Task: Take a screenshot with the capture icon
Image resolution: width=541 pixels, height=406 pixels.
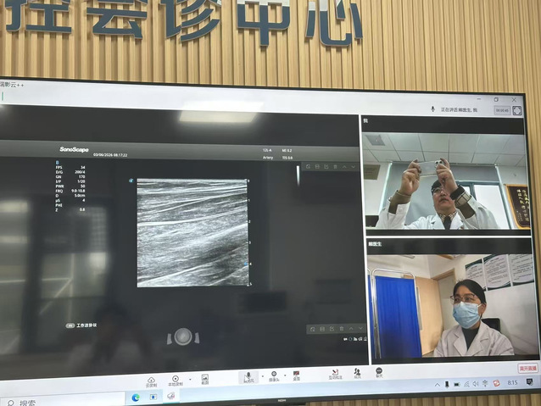Action: [204, 379]
